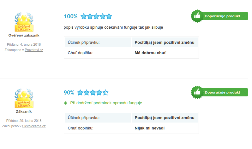This screenshot has height=149, width=252.
Task: Click the 'Zákazník' reviewer name in second review
Action: point(24,112)
